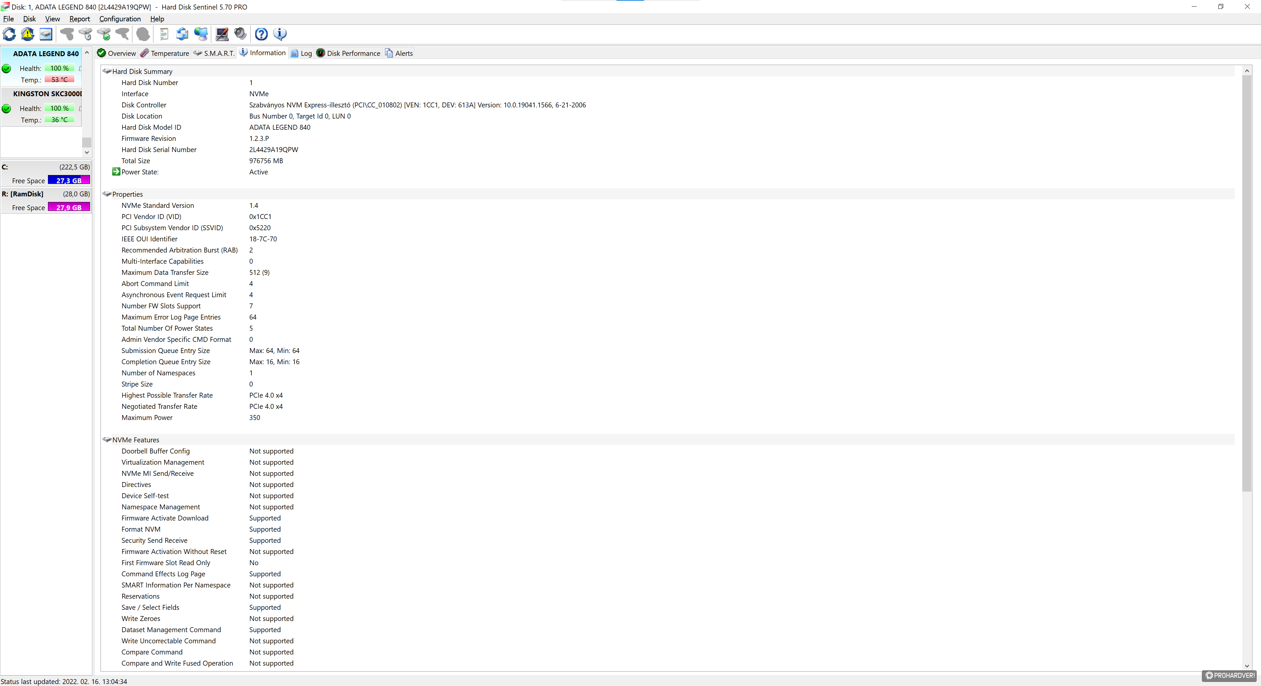Click the information pane scroll up arrow
1261x686 pixels.
coord(1247,71)
